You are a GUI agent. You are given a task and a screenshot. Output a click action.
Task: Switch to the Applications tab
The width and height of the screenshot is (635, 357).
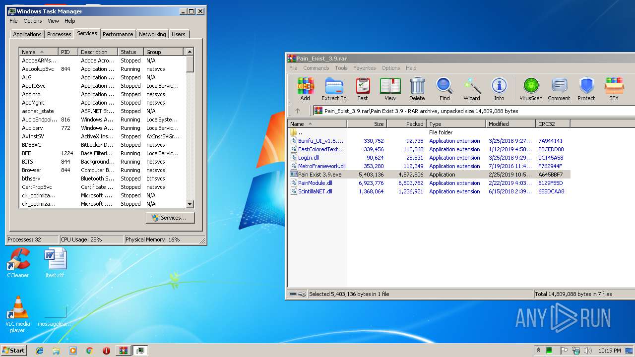tap(27, 34)
